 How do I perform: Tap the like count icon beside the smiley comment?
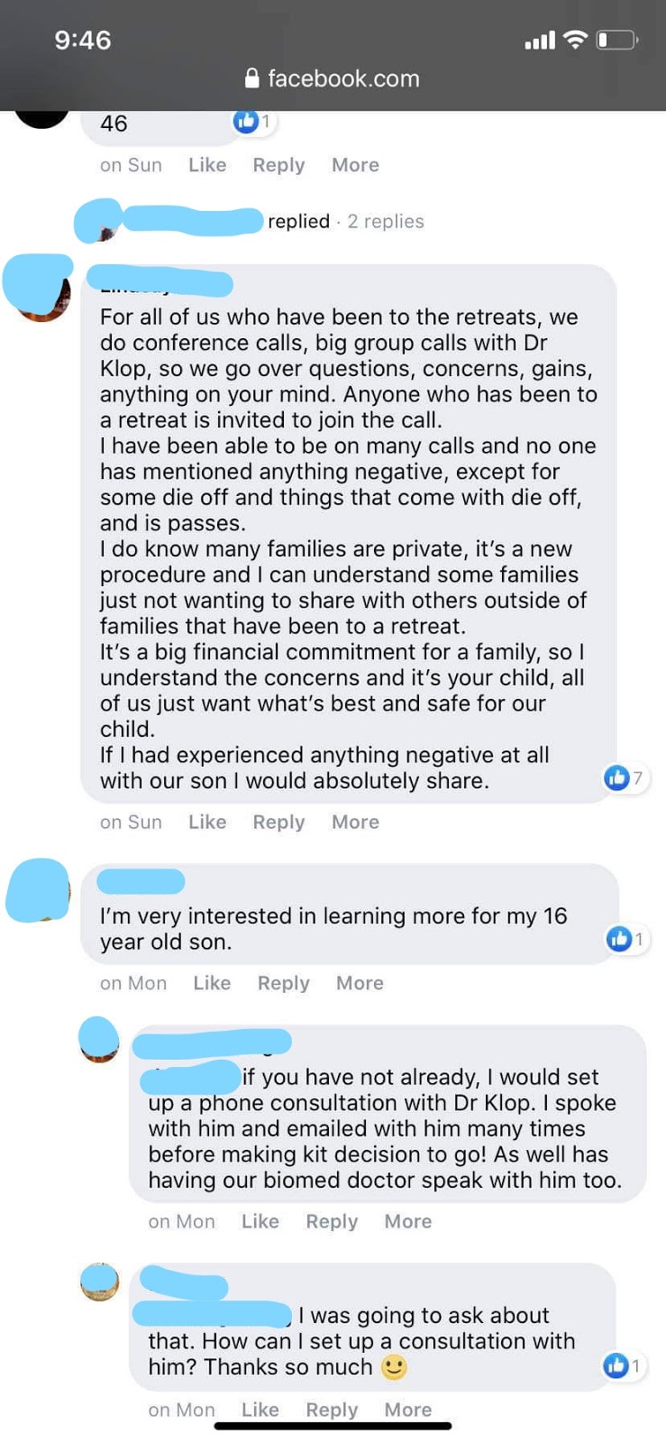pos(616,1365)
